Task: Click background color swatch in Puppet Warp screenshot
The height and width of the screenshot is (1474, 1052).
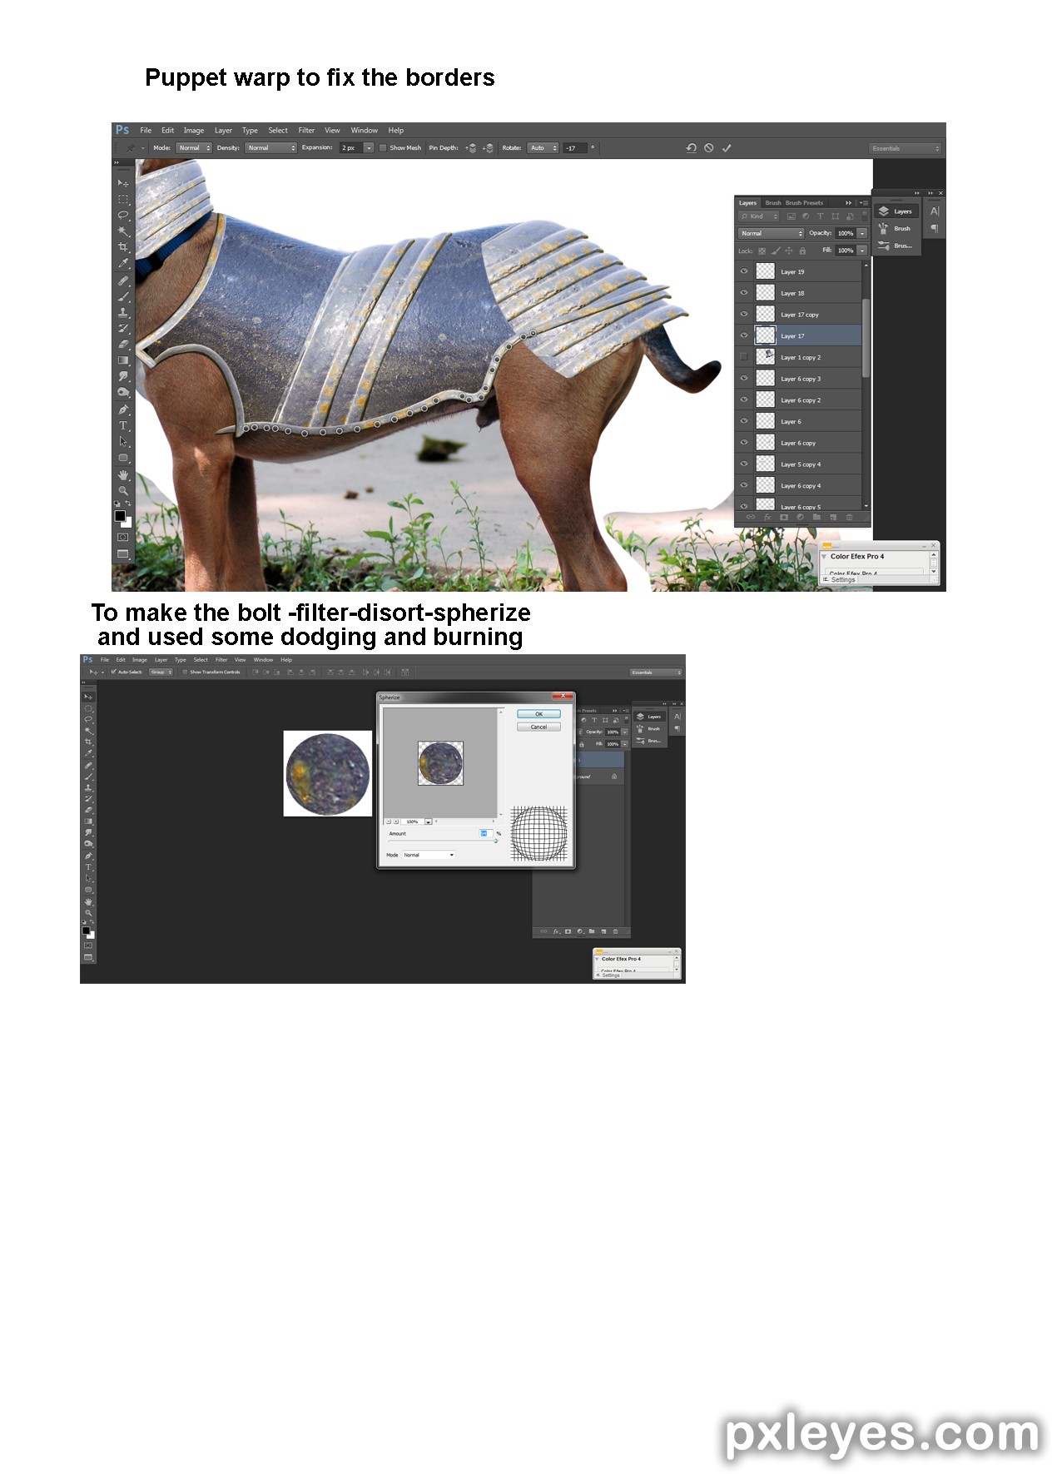Action: pyautogui.click(x=128, y=524)
